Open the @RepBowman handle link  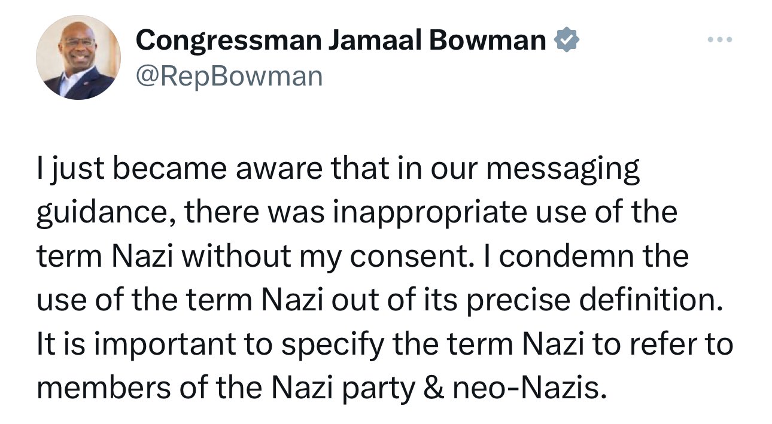(x=229, y=75)
